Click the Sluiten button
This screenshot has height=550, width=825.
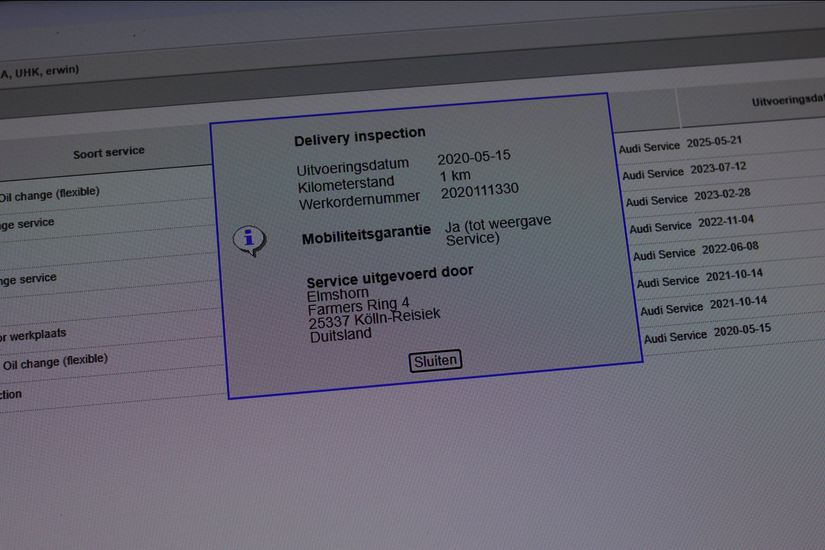click(435, 361)
